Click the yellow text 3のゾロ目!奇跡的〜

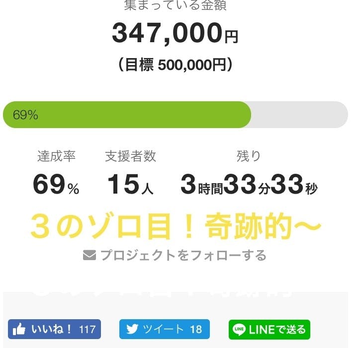tap(175, 227)
